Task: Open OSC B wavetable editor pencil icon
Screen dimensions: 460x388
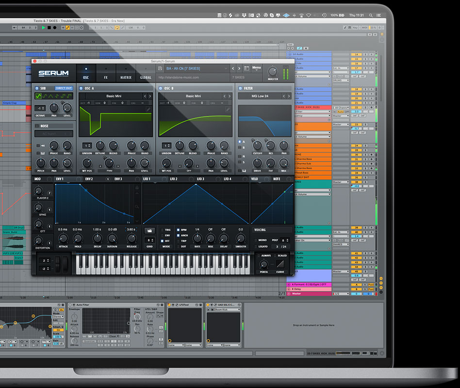Action: coord(228,110)
